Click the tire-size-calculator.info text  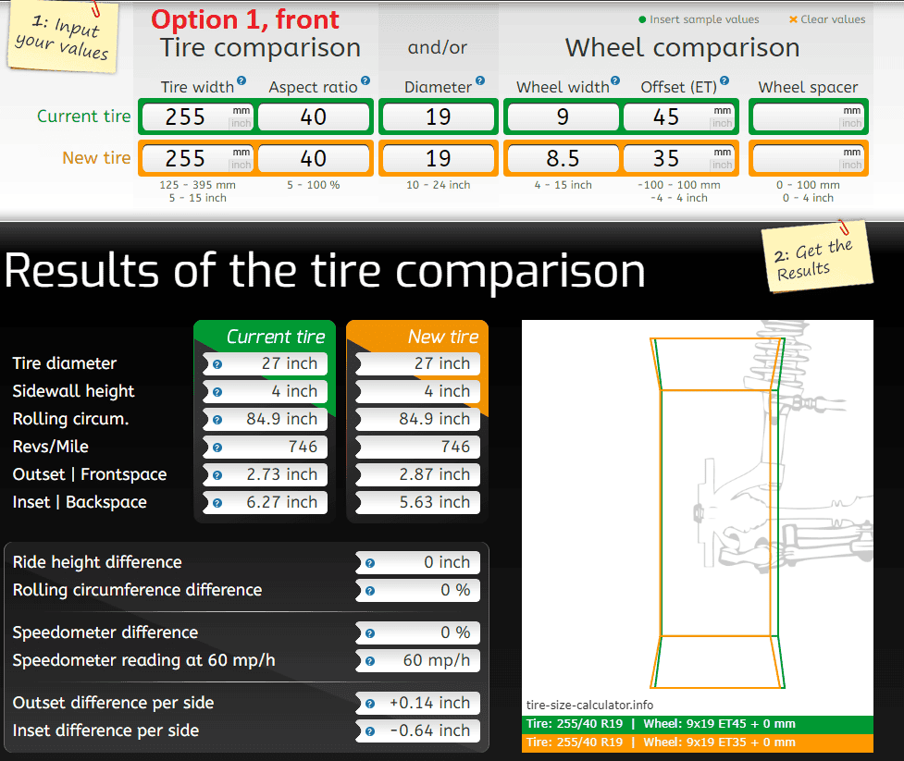click(589, 706)
